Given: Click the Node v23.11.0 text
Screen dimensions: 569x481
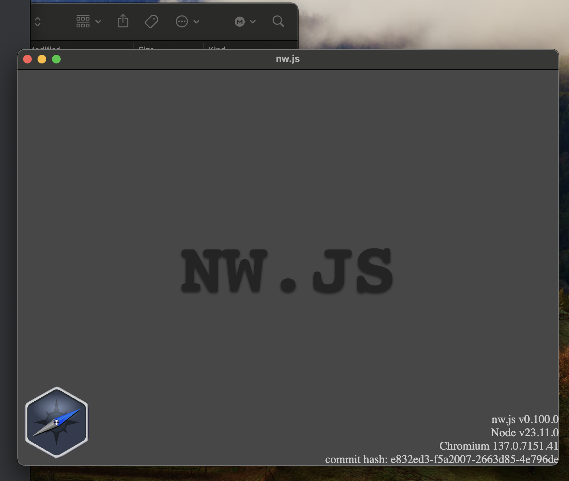Looking at the screenshot, I should 525,432.
